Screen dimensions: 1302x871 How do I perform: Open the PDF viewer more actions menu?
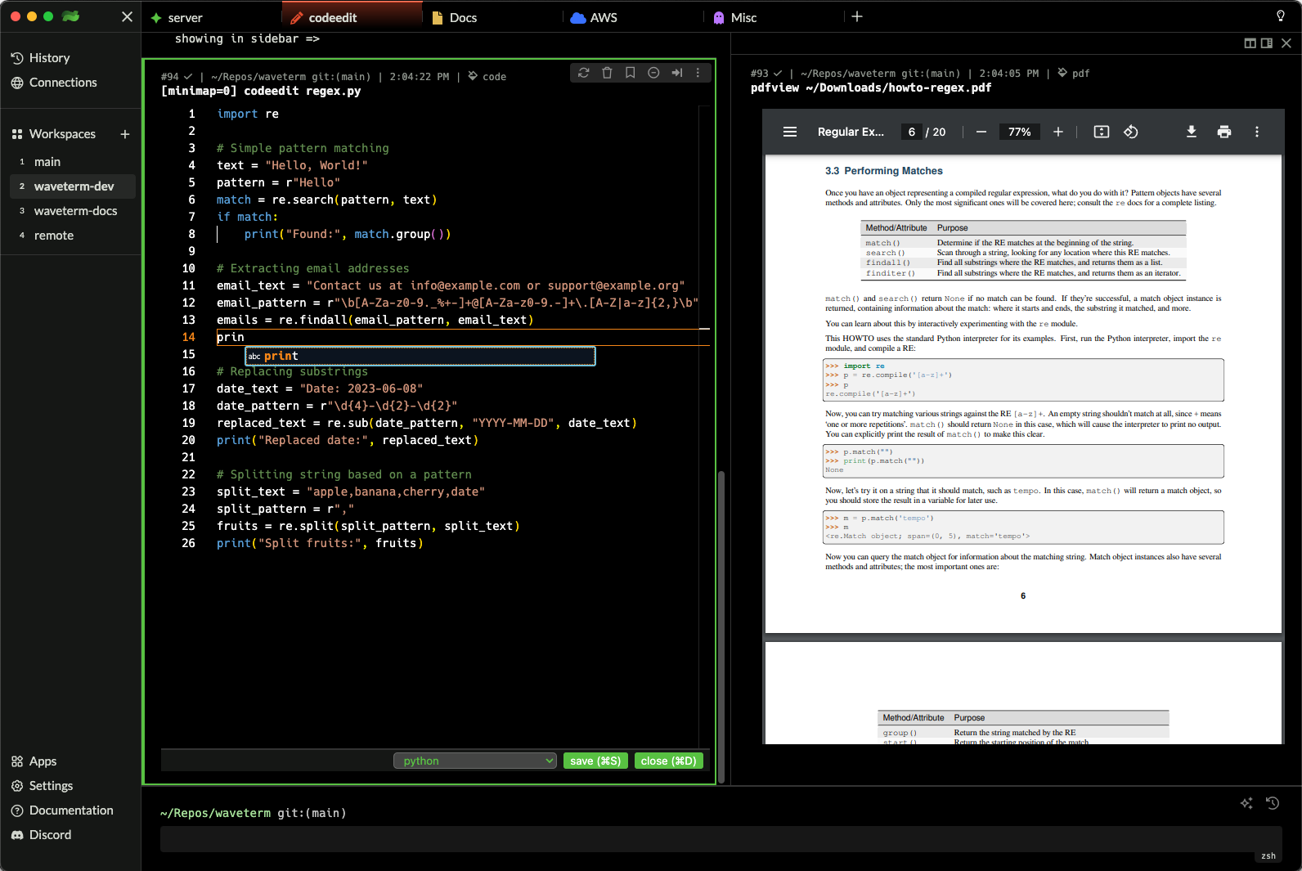click(x=1256, y=132)
